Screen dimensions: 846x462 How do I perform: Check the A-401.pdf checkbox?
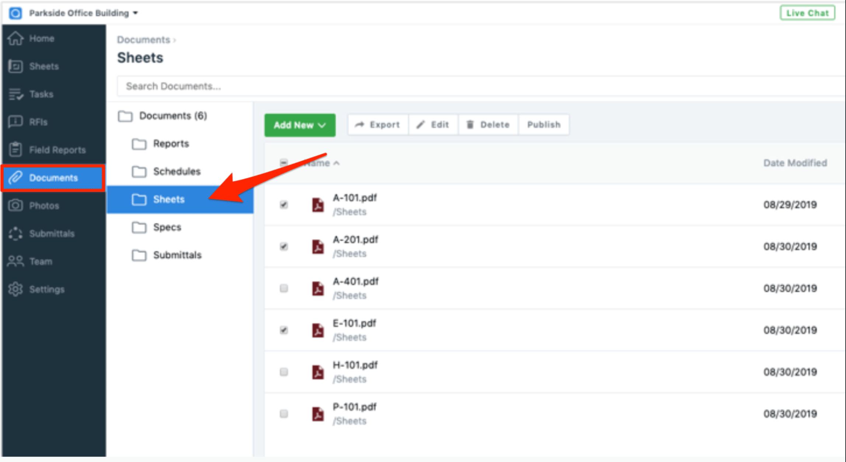pos(283,288)
